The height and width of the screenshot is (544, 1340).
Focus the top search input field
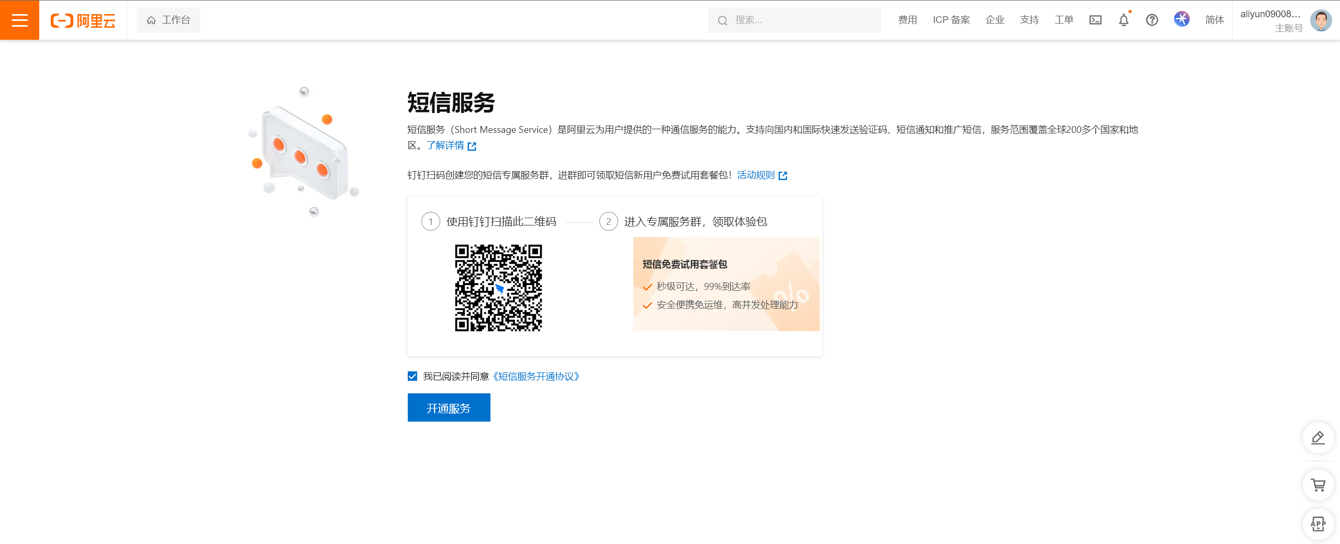[x=795, y=20]
